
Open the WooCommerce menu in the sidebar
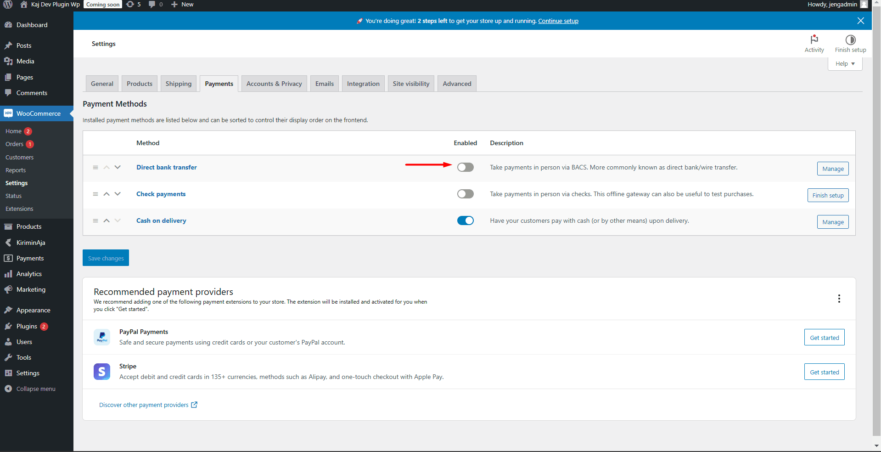point(39,113)
